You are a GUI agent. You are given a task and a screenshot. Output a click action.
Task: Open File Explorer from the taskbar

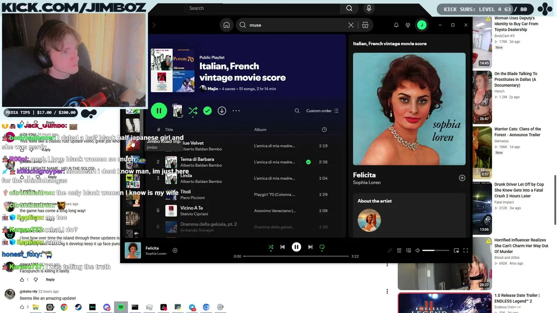36,307
